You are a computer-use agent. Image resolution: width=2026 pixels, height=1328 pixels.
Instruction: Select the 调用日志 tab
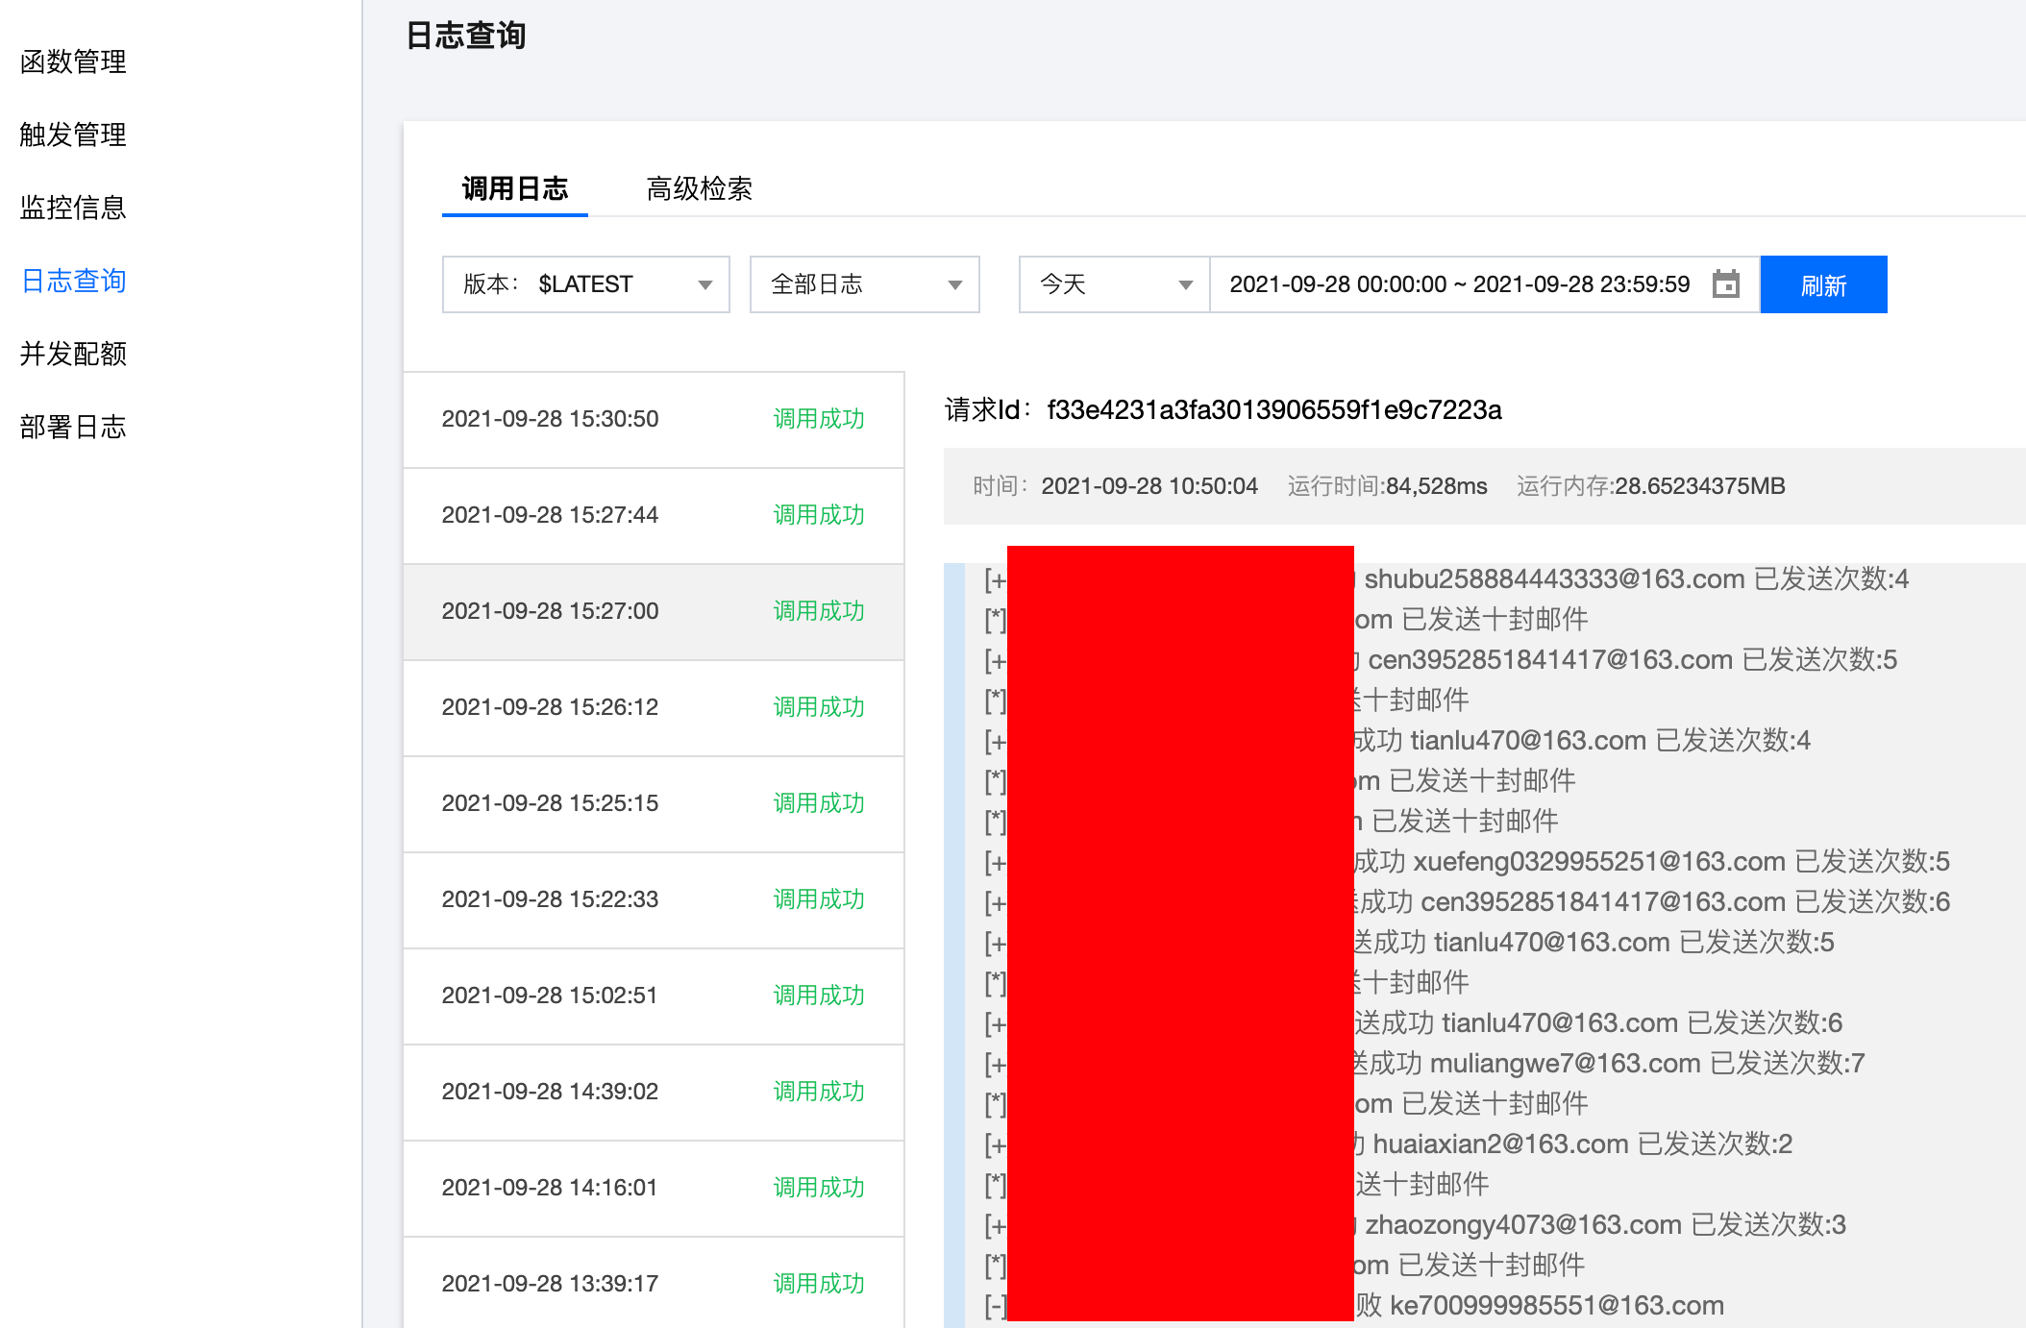[x=514, y=188]
